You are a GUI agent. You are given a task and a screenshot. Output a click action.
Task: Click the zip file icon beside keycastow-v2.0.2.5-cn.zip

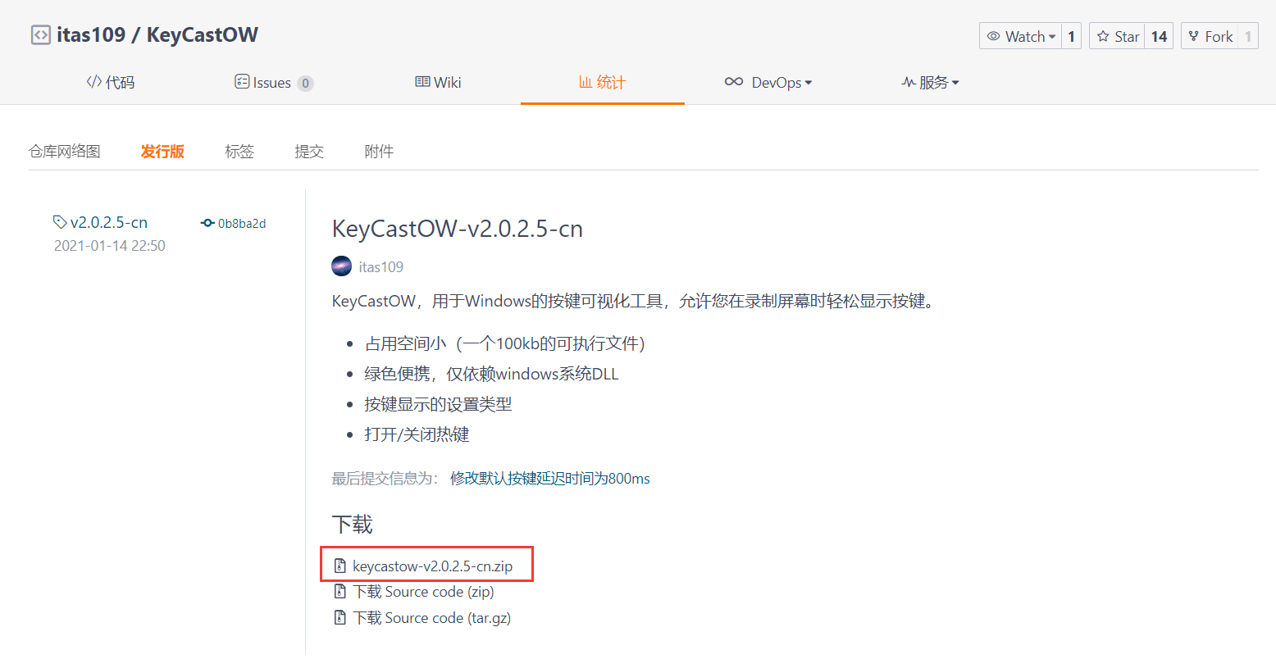pos(340,566)
